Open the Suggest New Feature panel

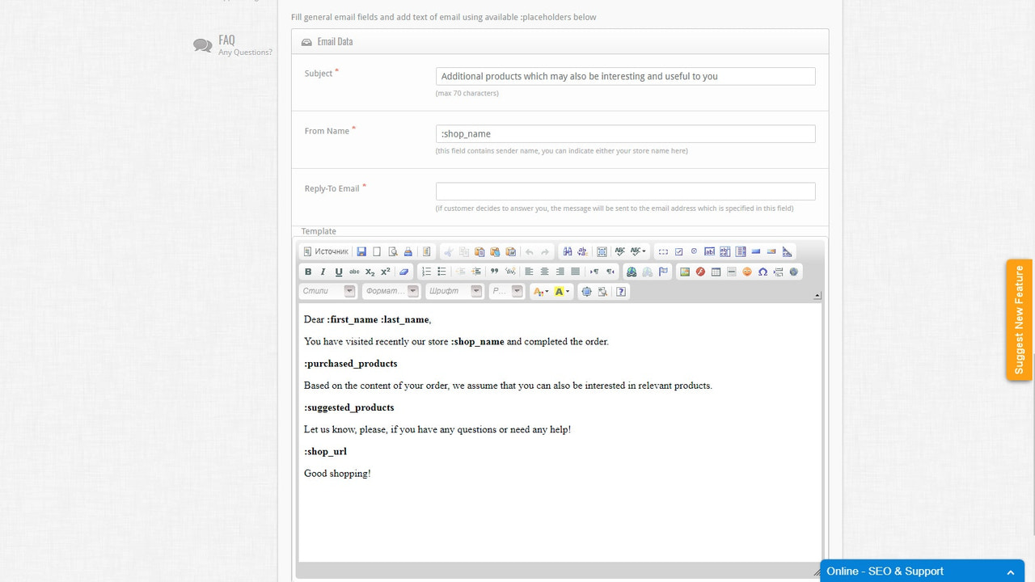point(1019,319)
